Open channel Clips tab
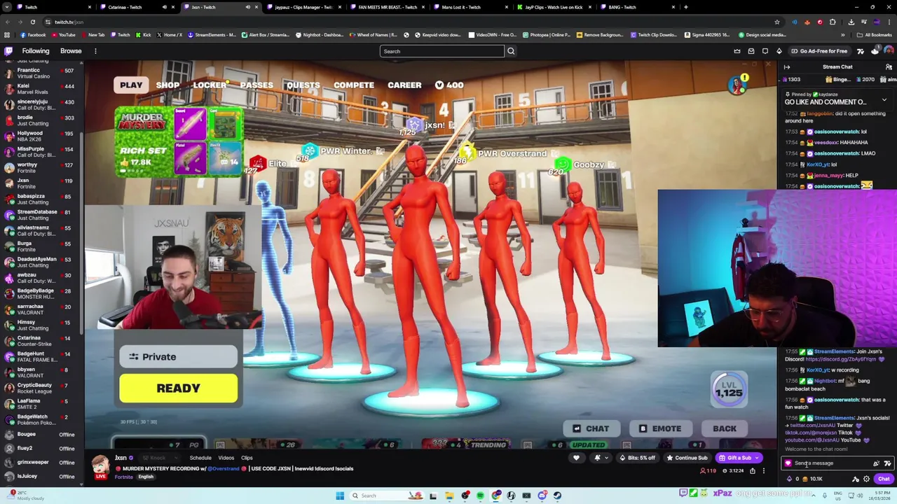 pyautogui.click(x=247, y=458)
